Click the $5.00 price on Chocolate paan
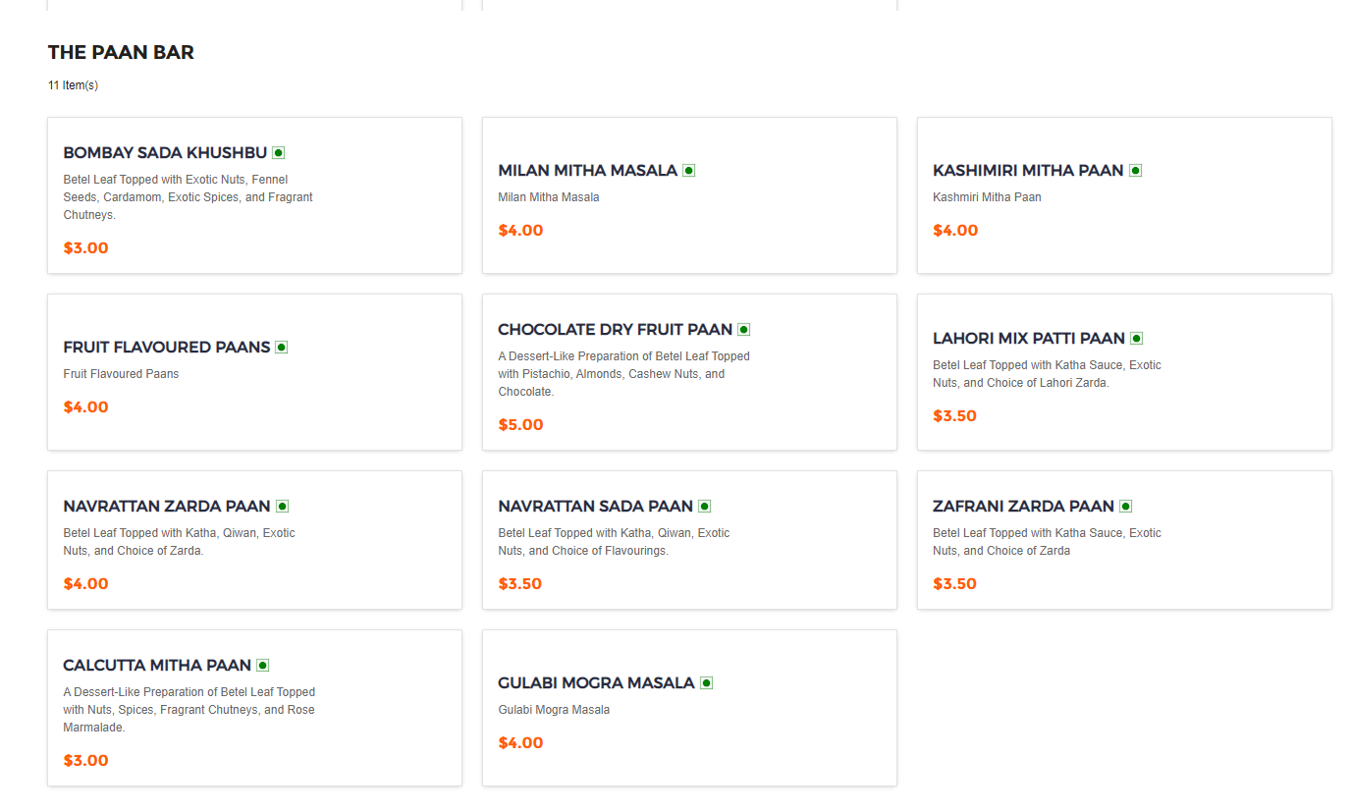Image resolution: width=1351 pixels, height=811 pixels. (x=520, y=425)
